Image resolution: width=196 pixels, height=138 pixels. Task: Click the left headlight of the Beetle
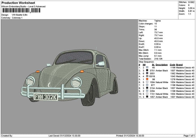(x=31, y=81)
